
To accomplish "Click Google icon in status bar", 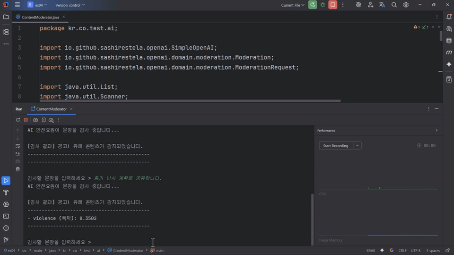I will (392, 250).
